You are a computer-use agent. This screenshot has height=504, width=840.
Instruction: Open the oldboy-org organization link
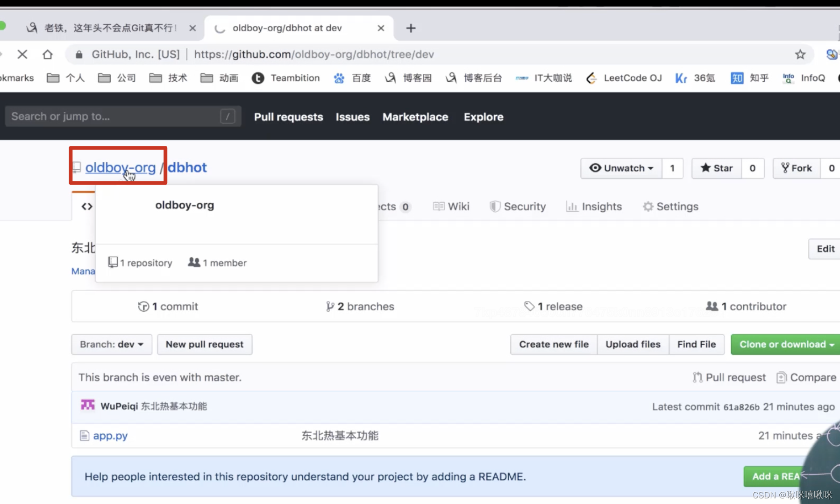coord(120,167)
